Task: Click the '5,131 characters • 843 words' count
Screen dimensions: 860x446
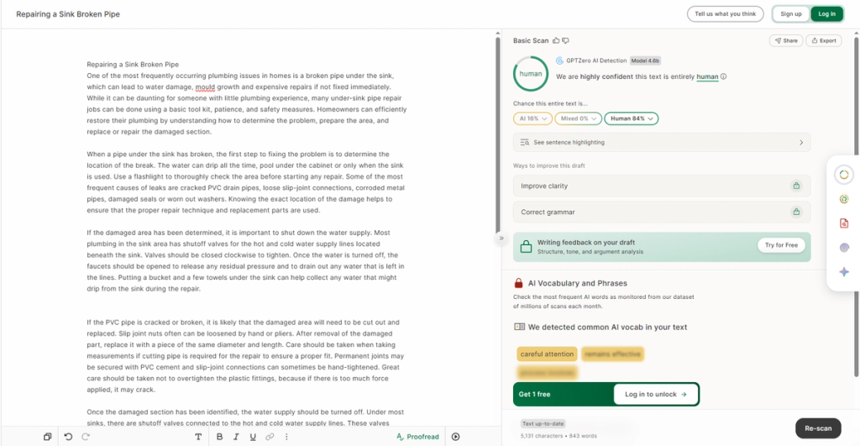Action: pyautogui.click(x=558, y=436)
